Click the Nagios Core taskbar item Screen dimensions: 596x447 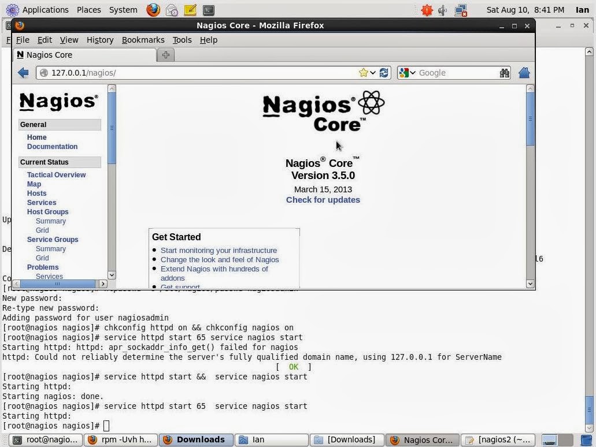423,440
